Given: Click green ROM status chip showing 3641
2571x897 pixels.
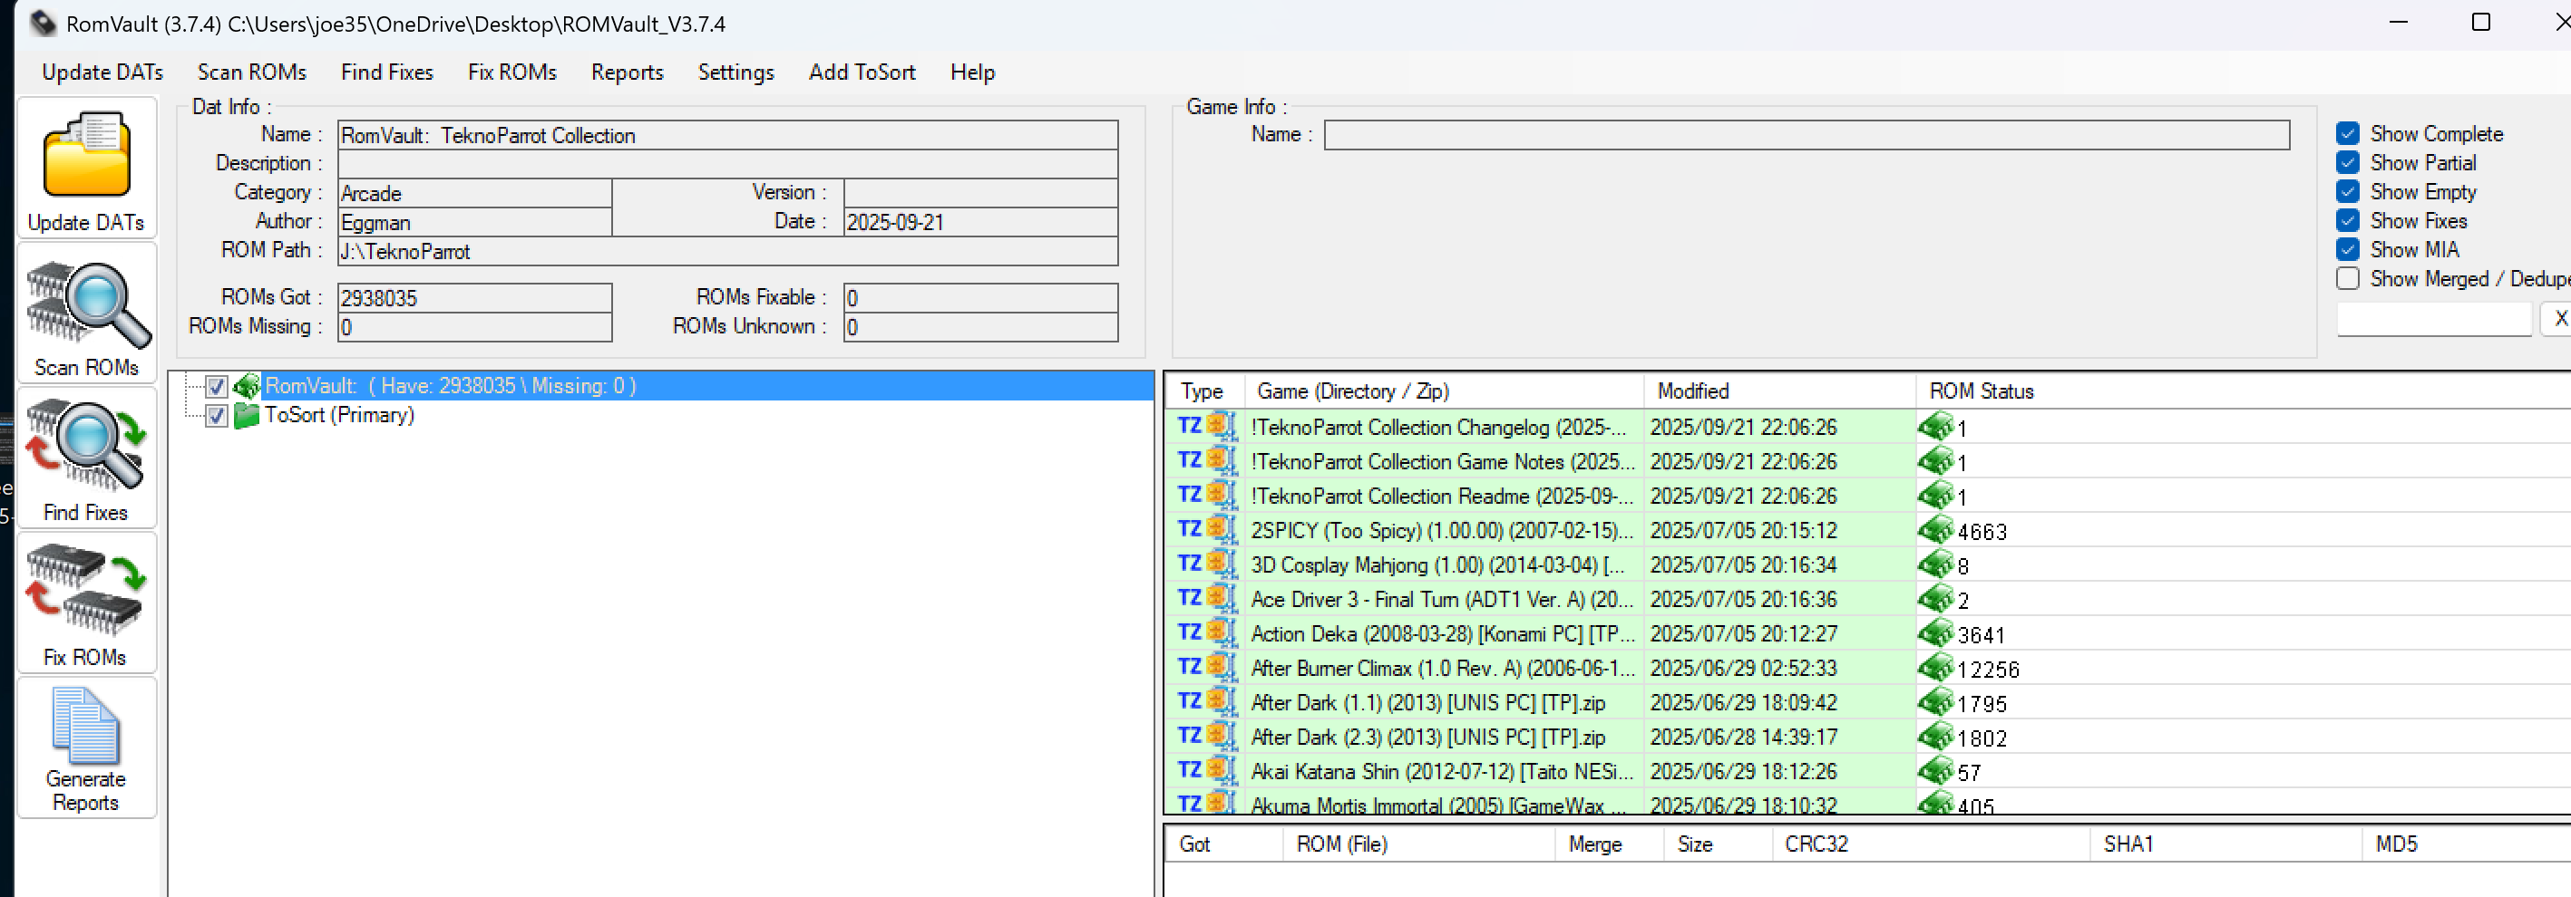Looking at the screenshot, I should [x=1935, y=632].
